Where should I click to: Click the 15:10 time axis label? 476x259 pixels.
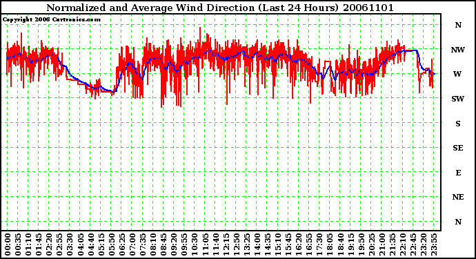(277, 245)
